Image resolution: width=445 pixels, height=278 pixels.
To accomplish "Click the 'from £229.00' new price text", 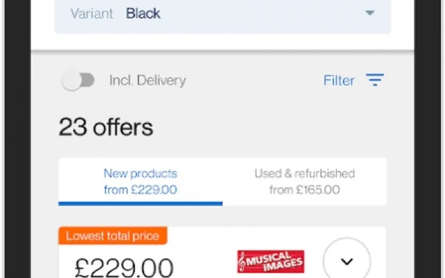I will [140, 190].
